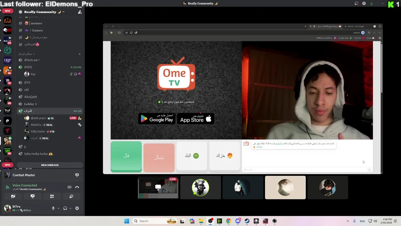
Task: Open the Discord inbox icon in the title bar
Action: click(x=357, y=3)
